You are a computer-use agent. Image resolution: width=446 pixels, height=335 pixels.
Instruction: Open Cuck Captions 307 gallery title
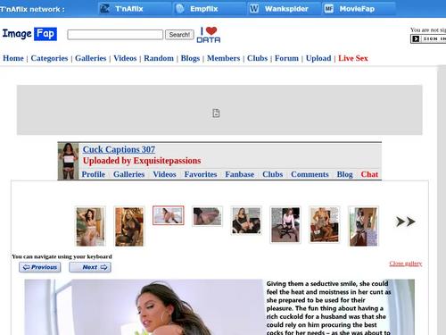coord(119,149)
